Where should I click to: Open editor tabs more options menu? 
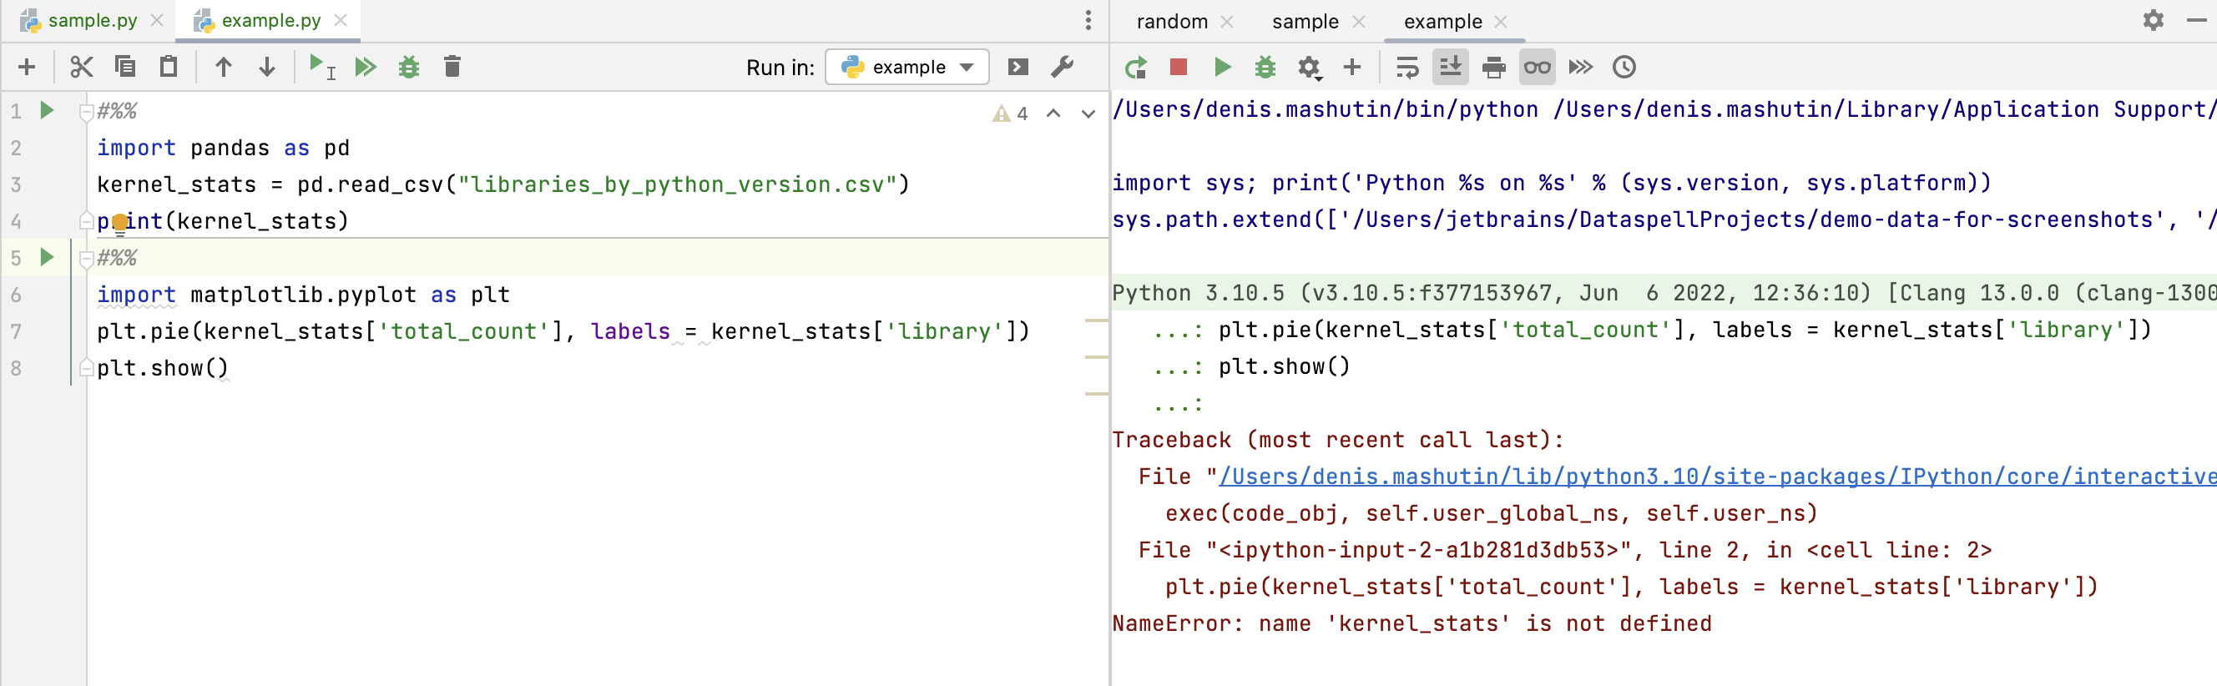(1088, 21)
